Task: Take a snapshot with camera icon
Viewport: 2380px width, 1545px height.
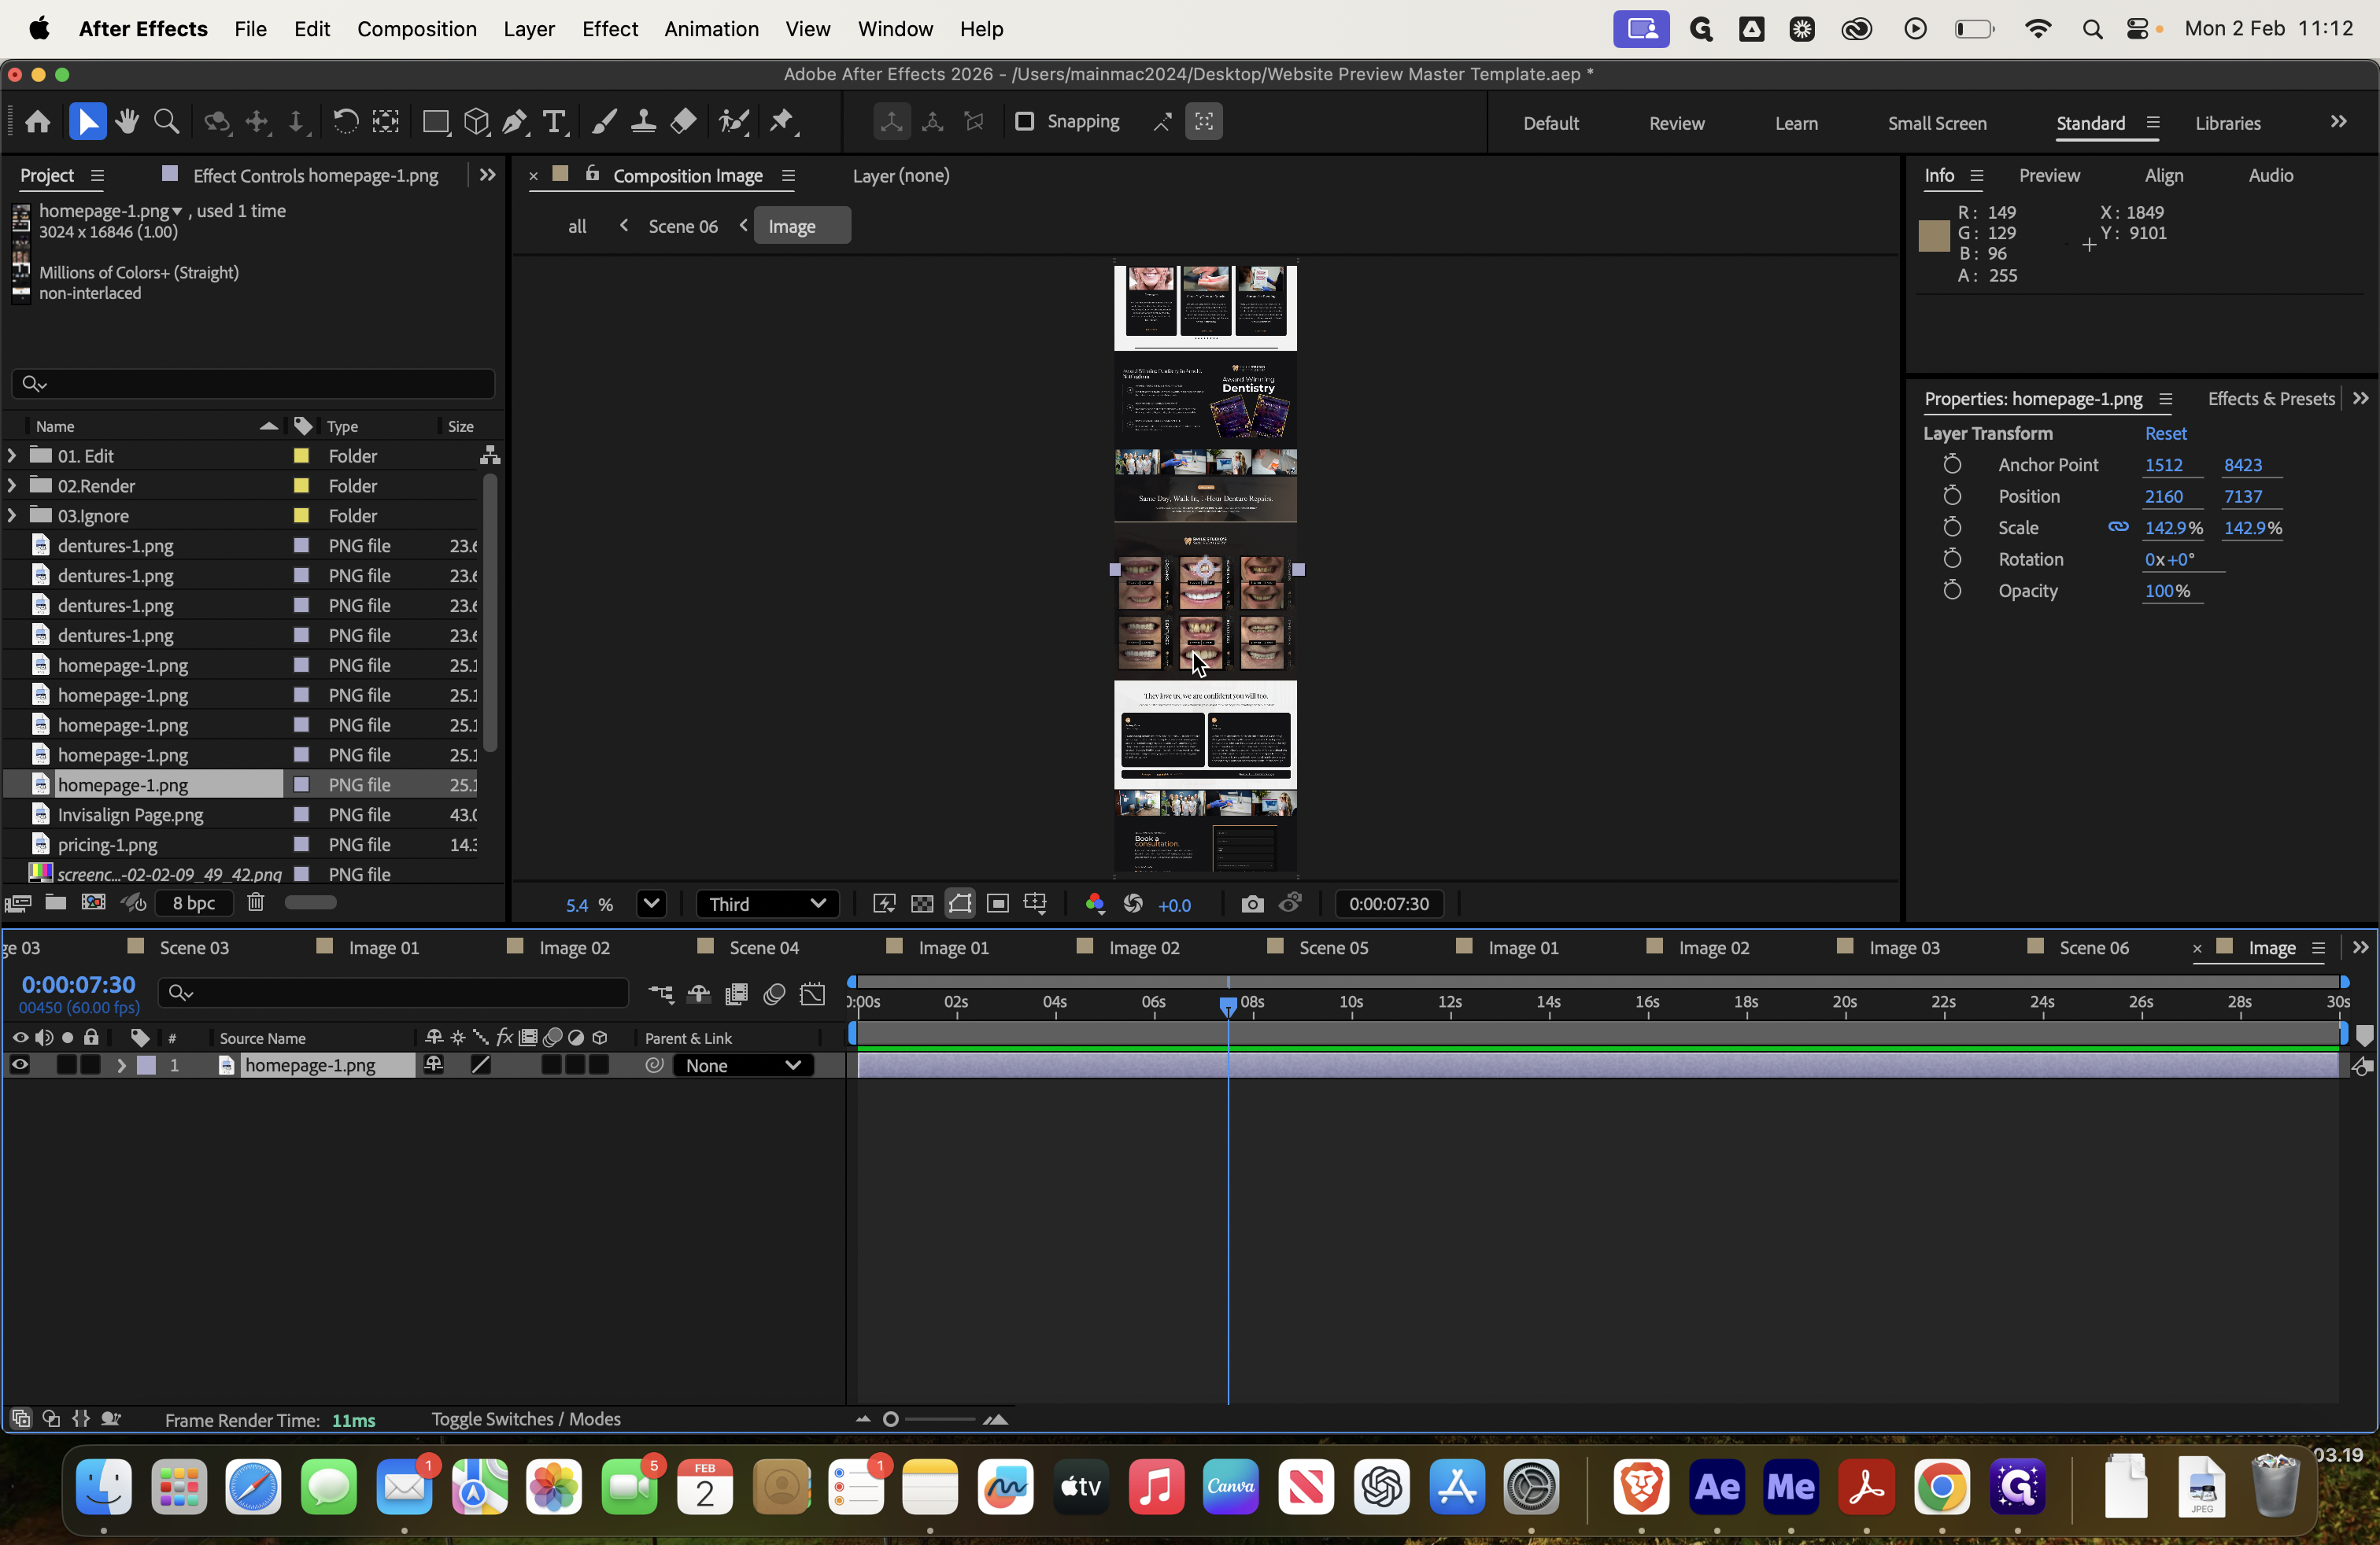Action: (1252, 905)
